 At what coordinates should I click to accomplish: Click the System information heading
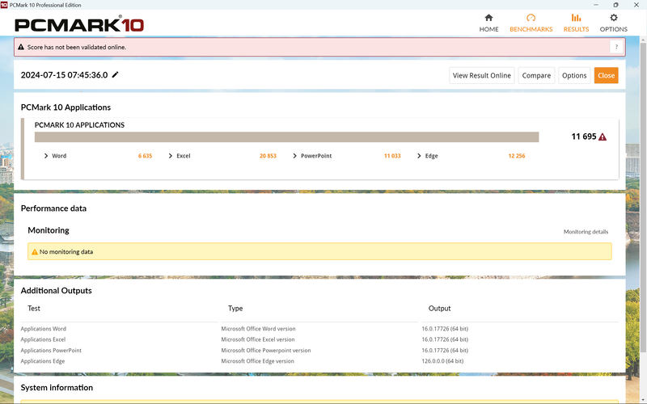pos(57,388)
